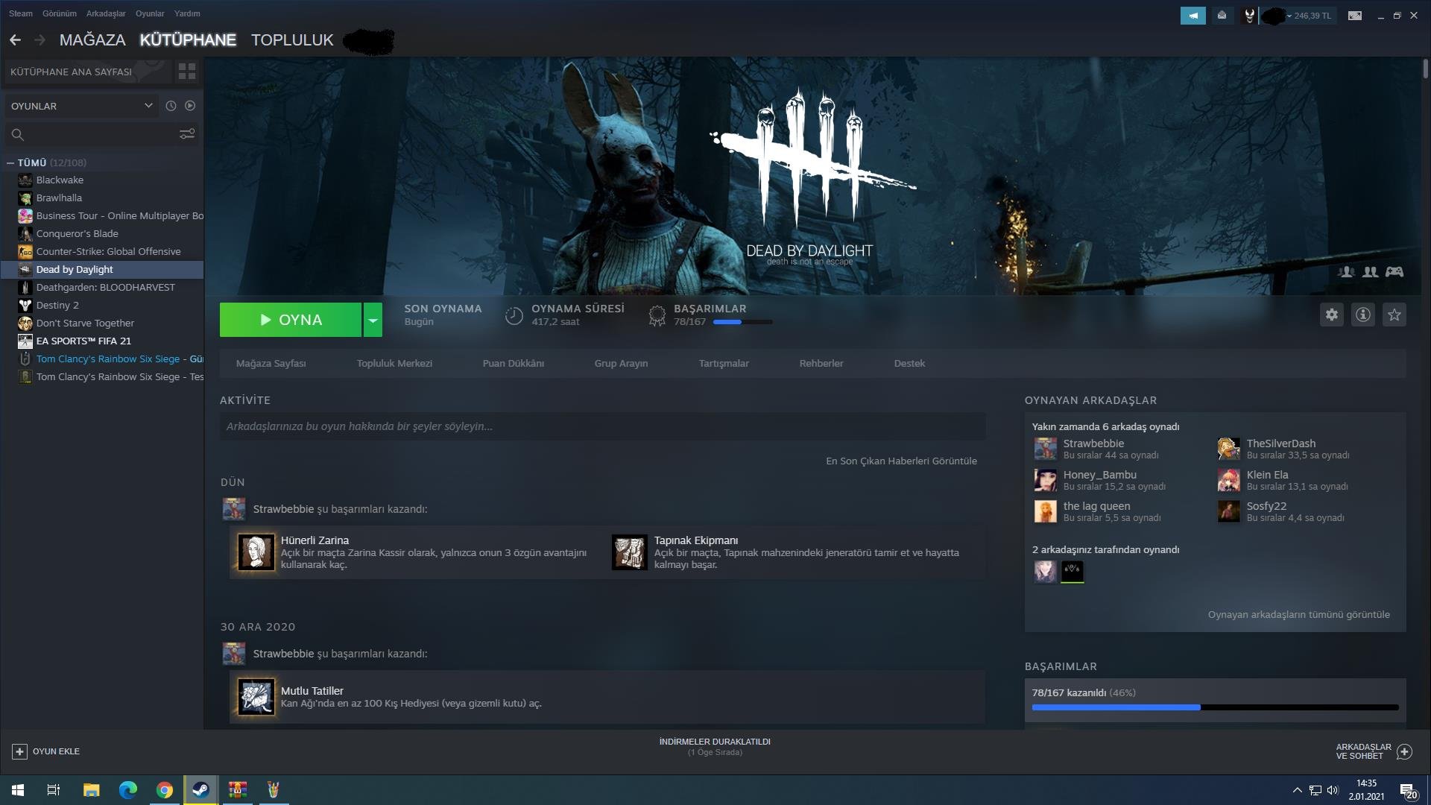Open game settings gear icon
Screen dimensions: 1431x805
pyautogui.click(x=1332, y=315)
